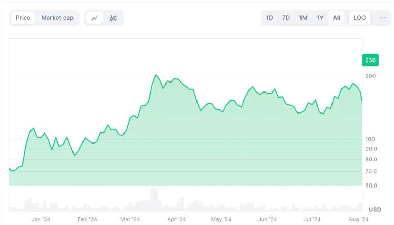Click the Jan '24 date label
Viewport: 394px width, 225px height.
pyautogui.click(x=41, y=219)
